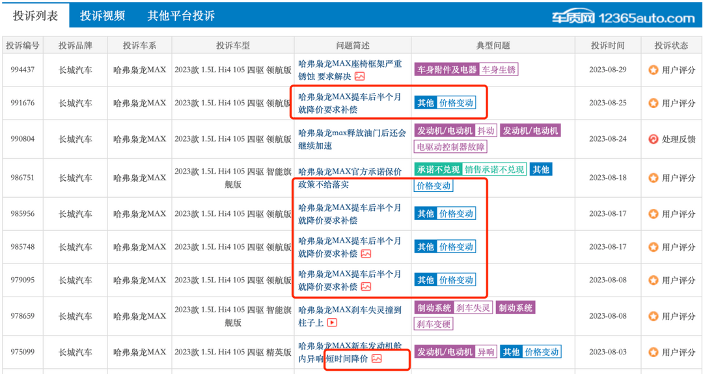Viewport: 703px width, 374px height.
Task: Open complaint 991676 description about 降价要求补偿
Action: tap(350, 103)
